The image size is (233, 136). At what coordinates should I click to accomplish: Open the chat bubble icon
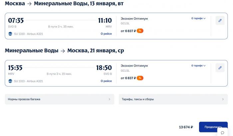click(x=222, y=133)
